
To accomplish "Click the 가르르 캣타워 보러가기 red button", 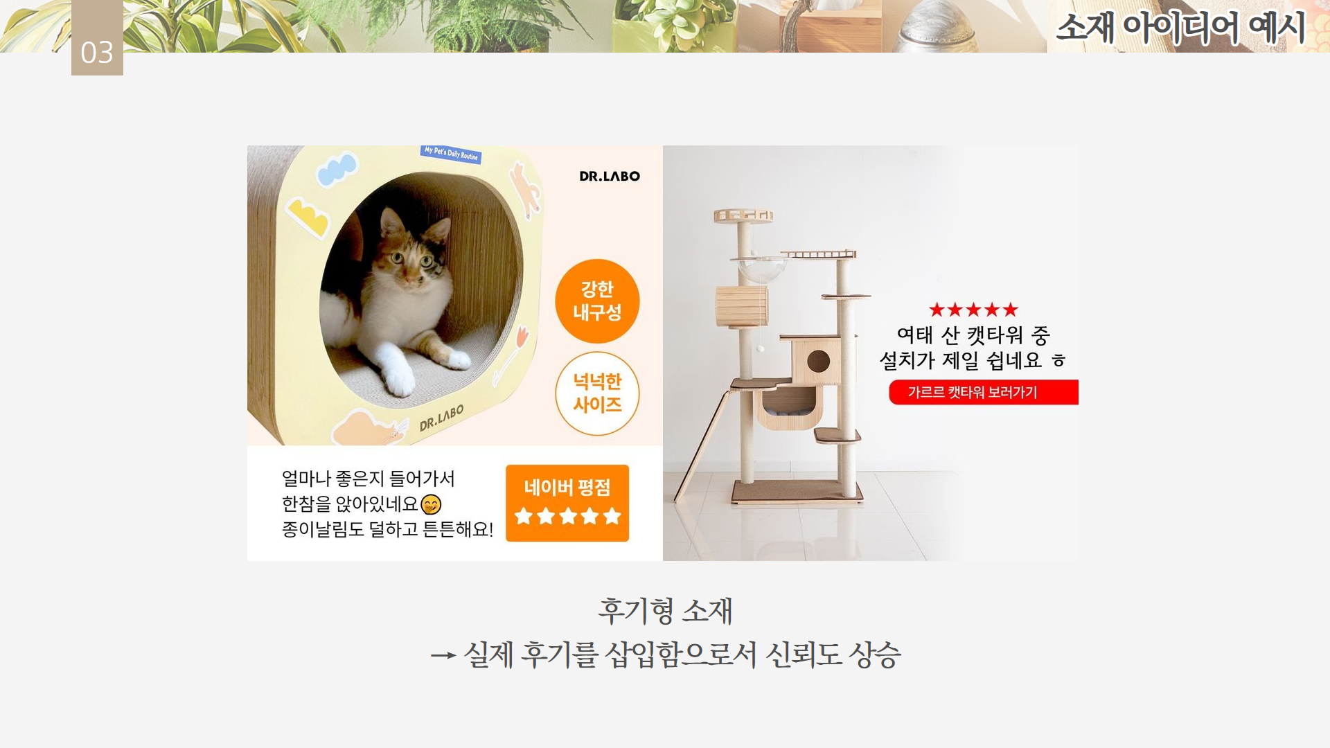I will [984, 392].
